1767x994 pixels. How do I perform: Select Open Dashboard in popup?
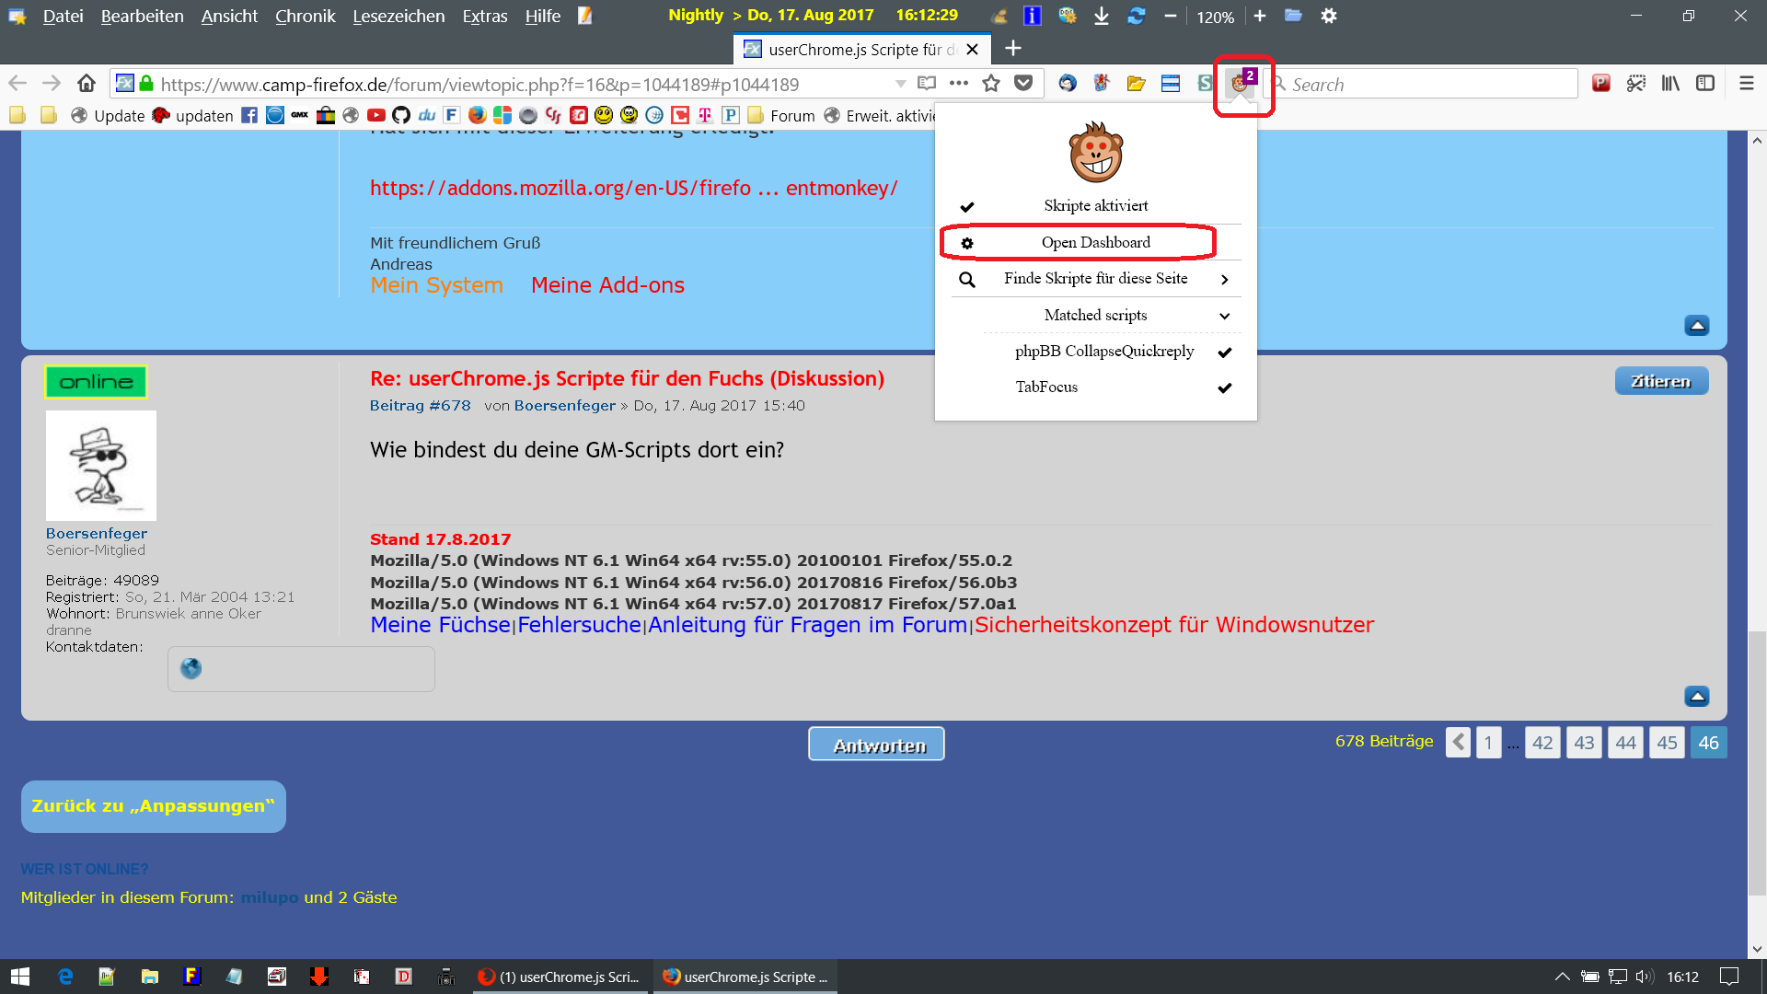1095,243
